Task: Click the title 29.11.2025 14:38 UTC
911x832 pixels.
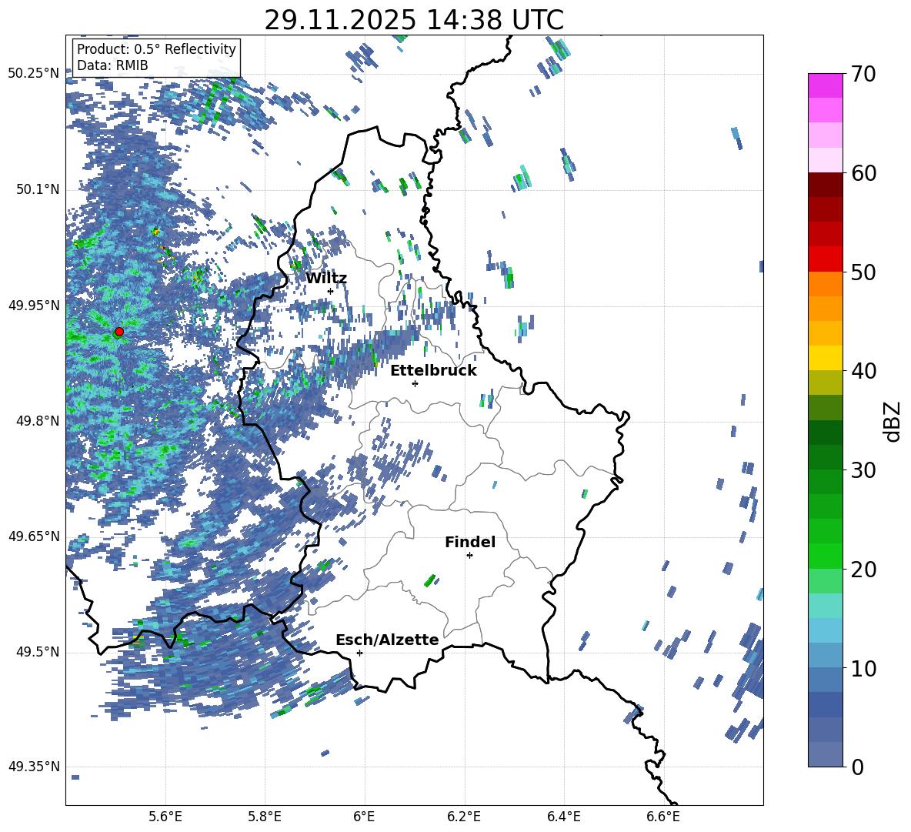Action: 414,20
